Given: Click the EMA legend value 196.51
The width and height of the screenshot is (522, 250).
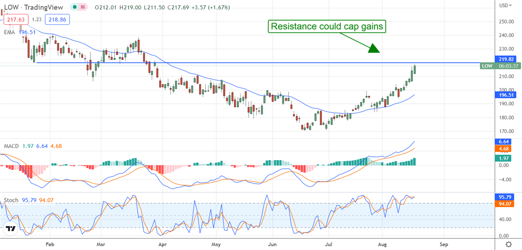Looking at the screenshot, I should [27, 31].
